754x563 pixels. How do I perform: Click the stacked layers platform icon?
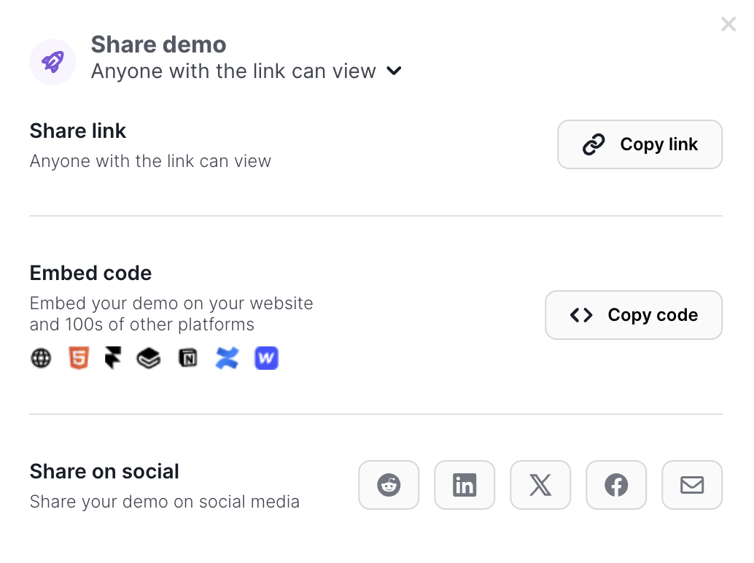coord(149,358)
